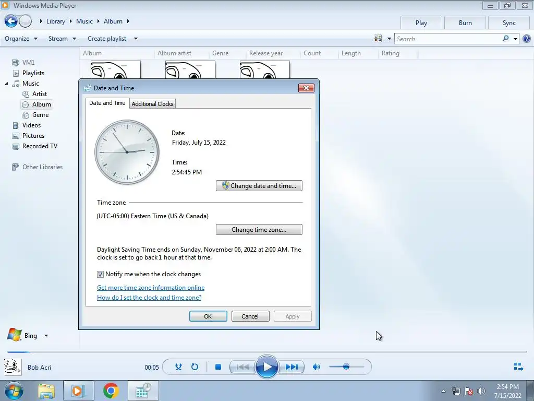The width and height of the screenshot is (534, 401).
Task: Toggle shuffle in playback controls
Action: coord(178,367)
